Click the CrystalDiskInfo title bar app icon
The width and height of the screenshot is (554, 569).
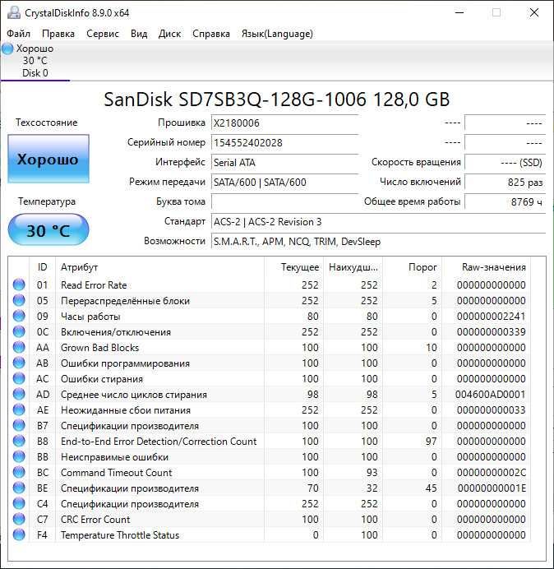[14, 12]
